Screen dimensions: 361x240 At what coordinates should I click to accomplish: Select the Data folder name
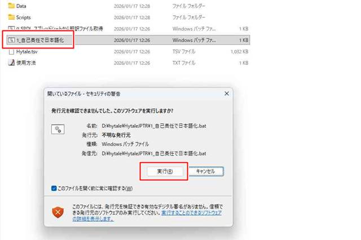pyautogui.click(x=21, y=6)
